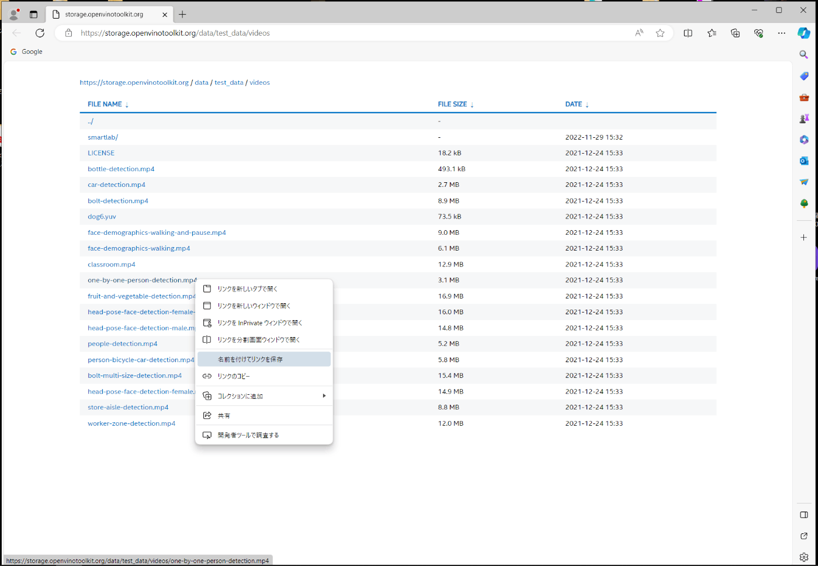Viewport: 818px width, 566px height.
Task: Add page to favorites star
Action: point(660,33)
